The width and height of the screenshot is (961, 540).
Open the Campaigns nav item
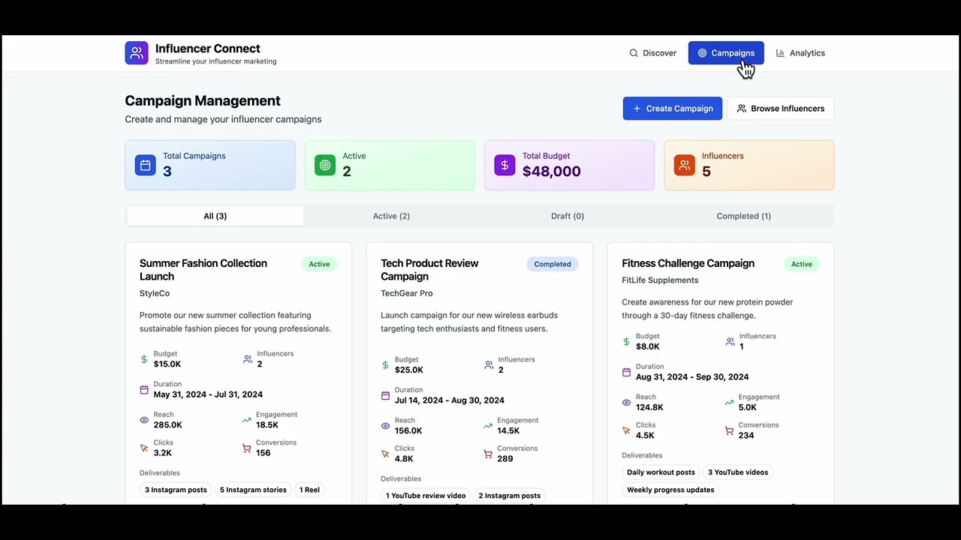[x=726, y=53]
